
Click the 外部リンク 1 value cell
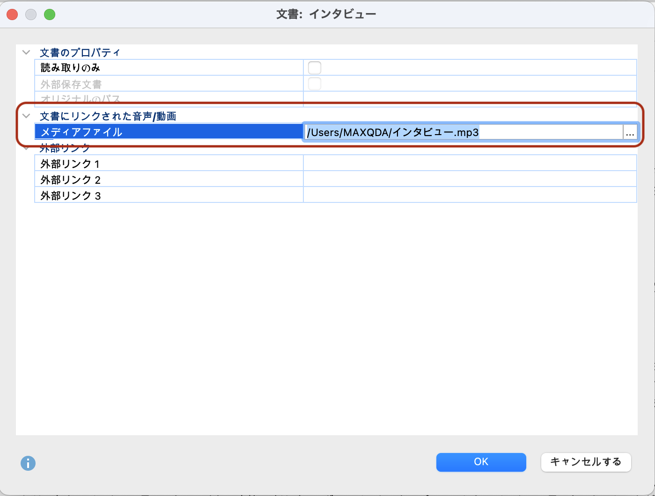(x=470, y=164)
